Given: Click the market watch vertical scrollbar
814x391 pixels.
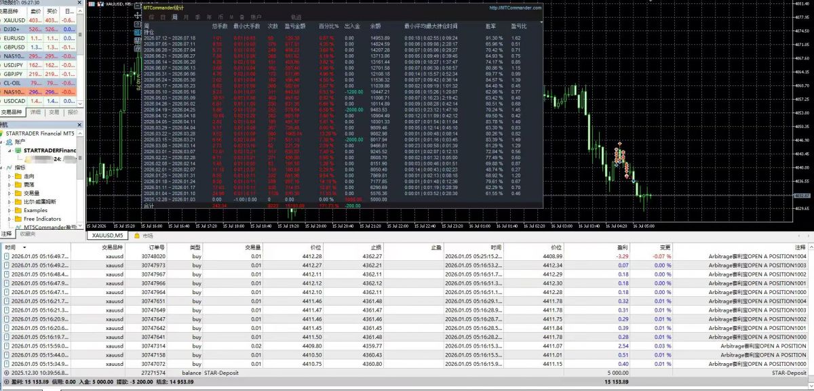Looking at the screenshot, I should coord(81,58).
